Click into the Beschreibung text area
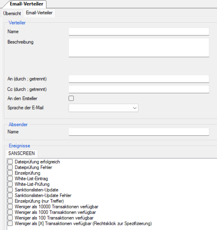The height and width of the screenshot is (230, 217). pos(139,47)
